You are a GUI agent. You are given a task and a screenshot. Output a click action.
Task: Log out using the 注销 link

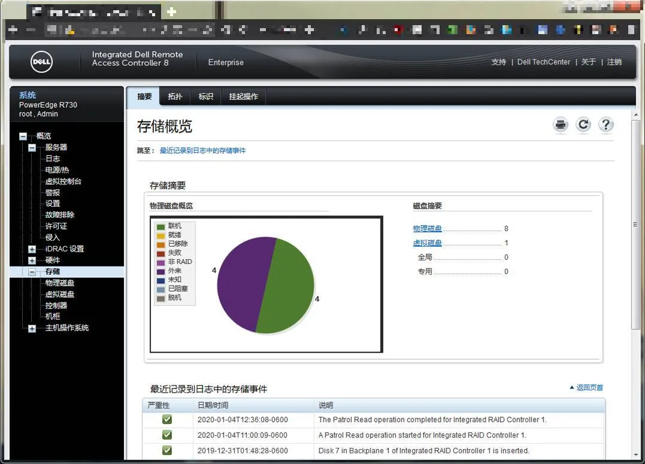(614, 62)
